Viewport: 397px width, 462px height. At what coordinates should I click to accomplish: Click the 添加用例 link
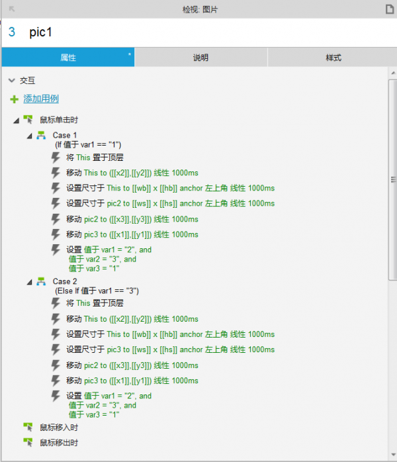(x=41, y=99)
